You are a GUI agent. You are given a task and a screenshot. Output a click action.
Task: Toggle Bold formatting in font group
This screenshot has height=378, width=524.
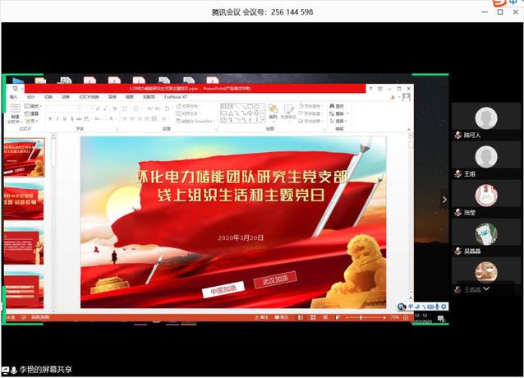coord(49,118)
